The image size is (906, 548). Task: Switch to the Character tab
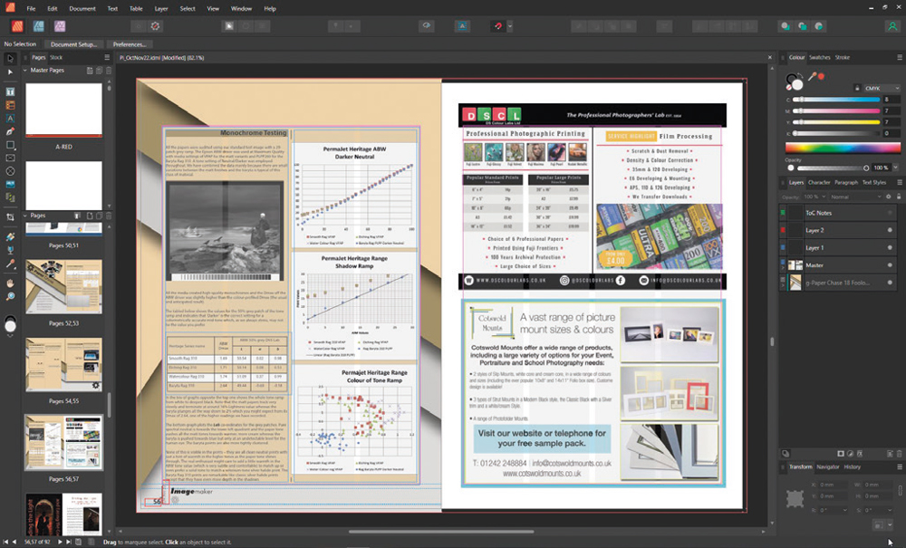pyautogui.click(x=819, y=182)
